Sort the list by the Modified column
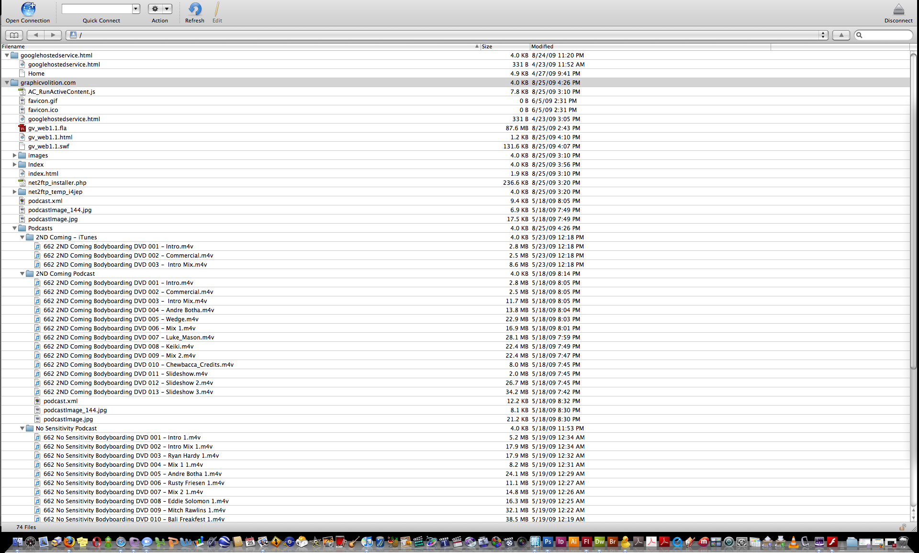919x553 pixels. point(650,46)
